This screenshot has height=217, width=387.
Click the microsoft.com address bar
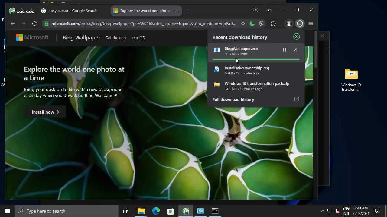[x=144, y=24]
